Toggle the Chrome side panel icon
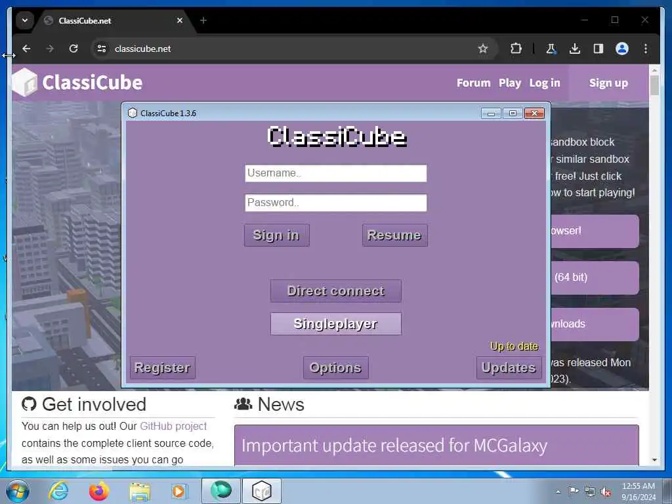672x504 pixels. click(x=598, y=49)
